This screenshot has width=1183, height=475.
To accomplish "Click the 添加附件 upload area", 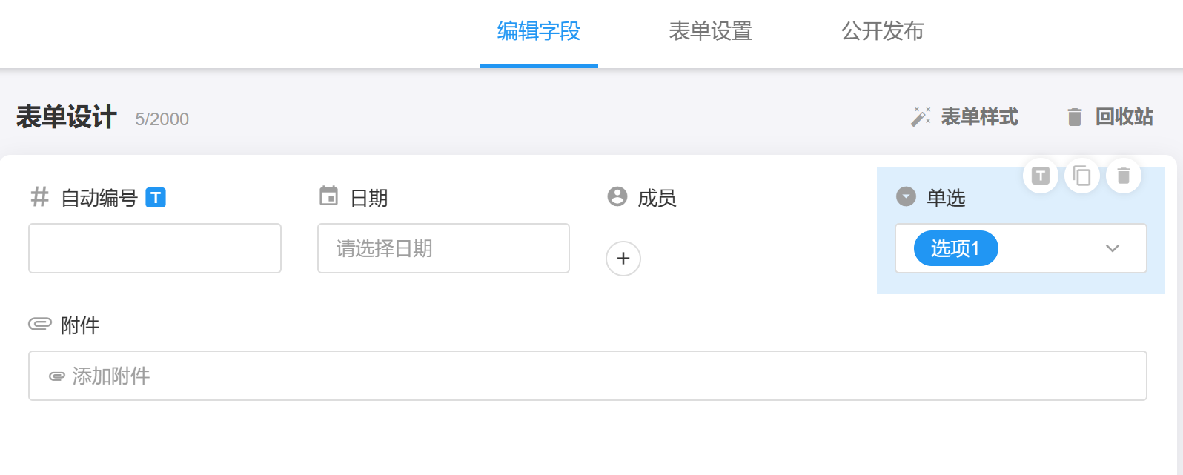I will click(587, 376).
